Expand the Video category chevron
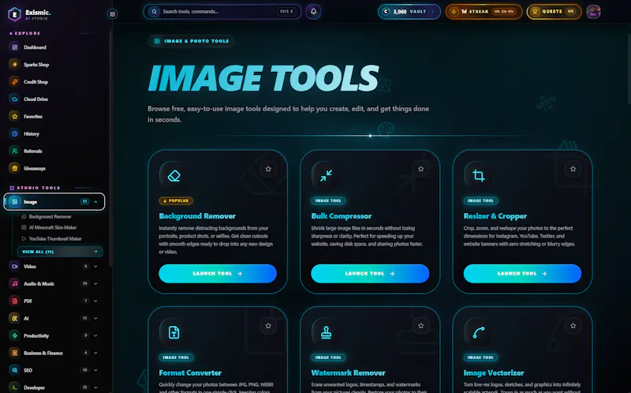Image resolution: width=631 pixels, height=393 pixels. (x=95, y=266)
